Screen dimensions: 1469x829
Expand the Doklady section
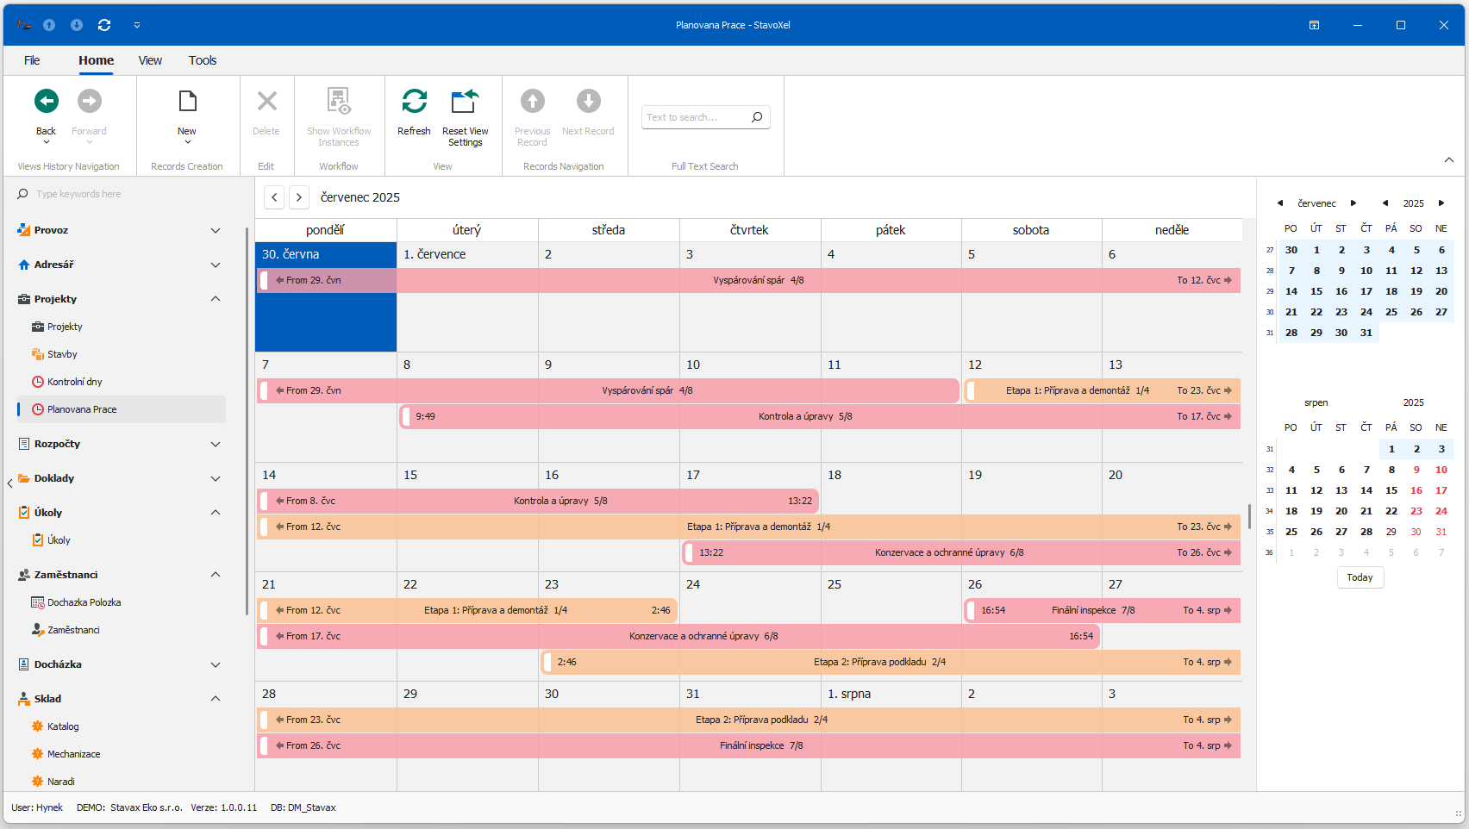click(216, 478)
